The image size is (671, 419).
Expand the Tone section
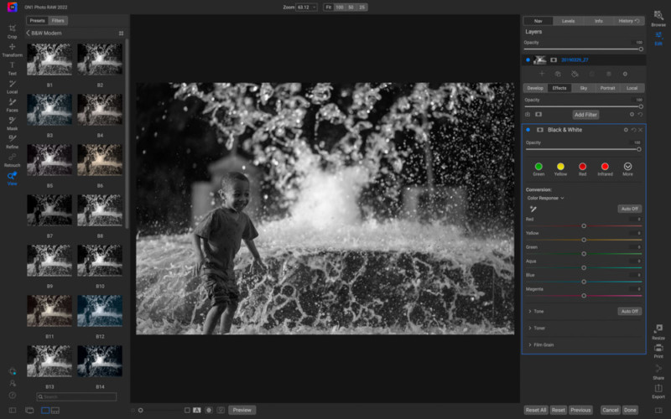[x=536, y=312]
